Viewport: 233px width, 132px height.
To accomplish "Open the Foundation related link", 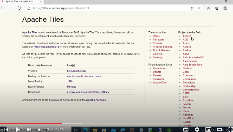I will (x=159, y=68).
